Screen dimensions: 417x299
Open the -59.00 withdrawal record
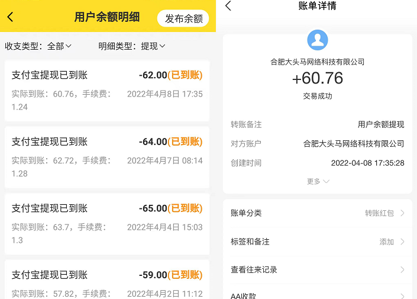(x=107, y=279)
